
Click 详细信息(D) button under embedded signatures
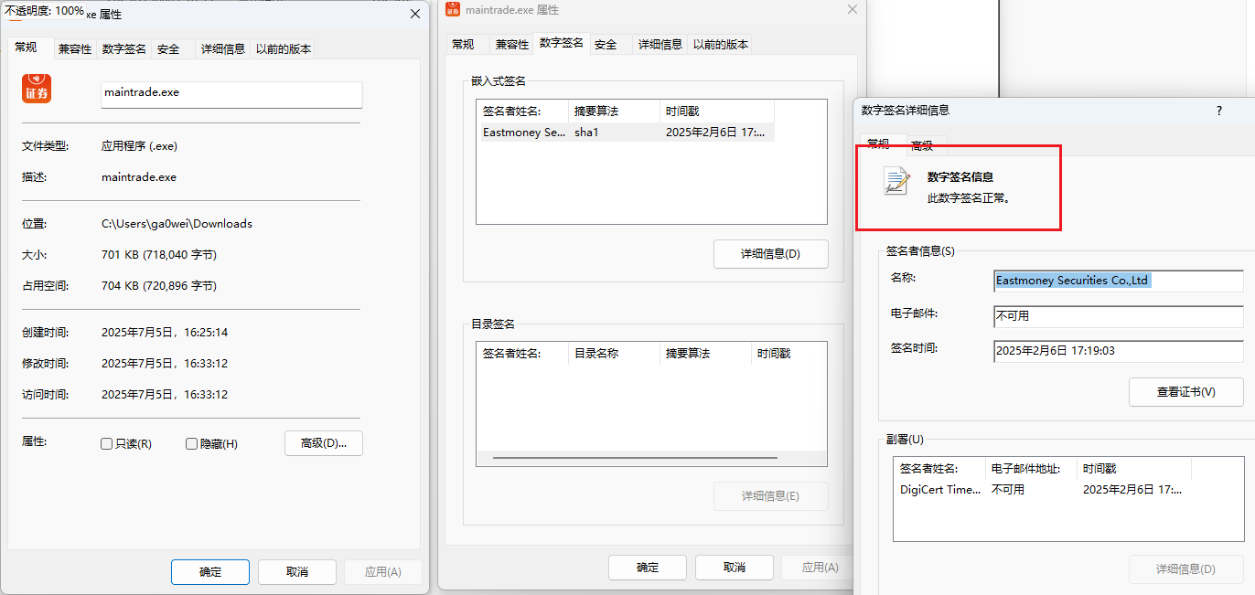point(771,254)
